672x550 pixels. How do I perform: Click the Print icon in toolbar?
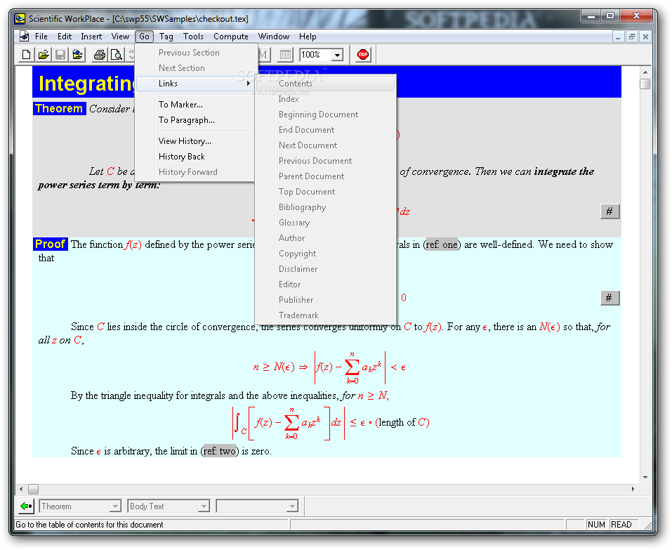pos(100,55)
